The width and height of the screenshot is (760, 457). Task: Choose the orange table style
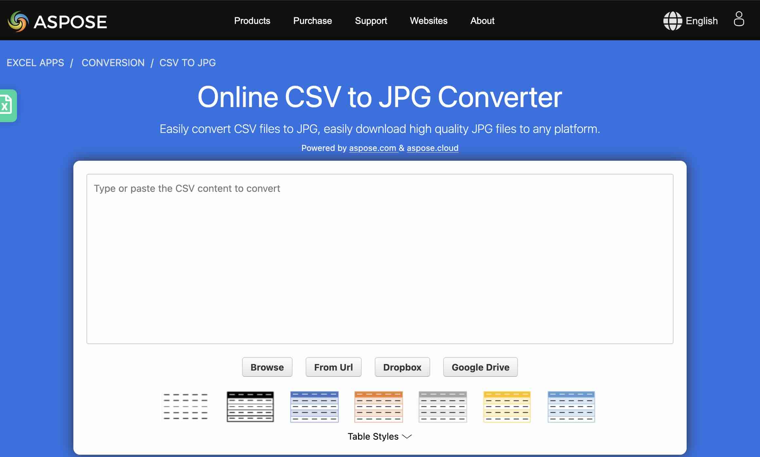click(x=379, y=407)
